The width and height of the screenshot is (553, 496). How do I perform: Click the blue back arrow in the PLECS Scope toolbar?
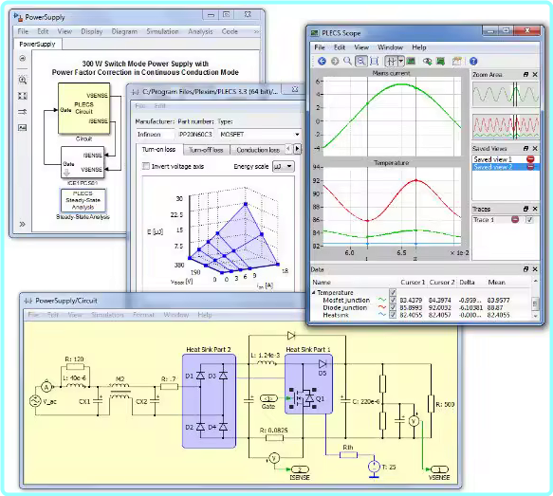322,62
